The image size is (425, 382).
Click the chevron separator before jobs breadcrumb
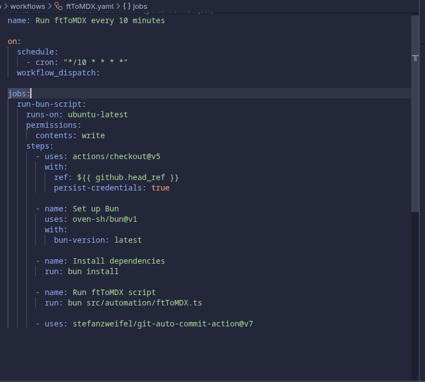118,6
